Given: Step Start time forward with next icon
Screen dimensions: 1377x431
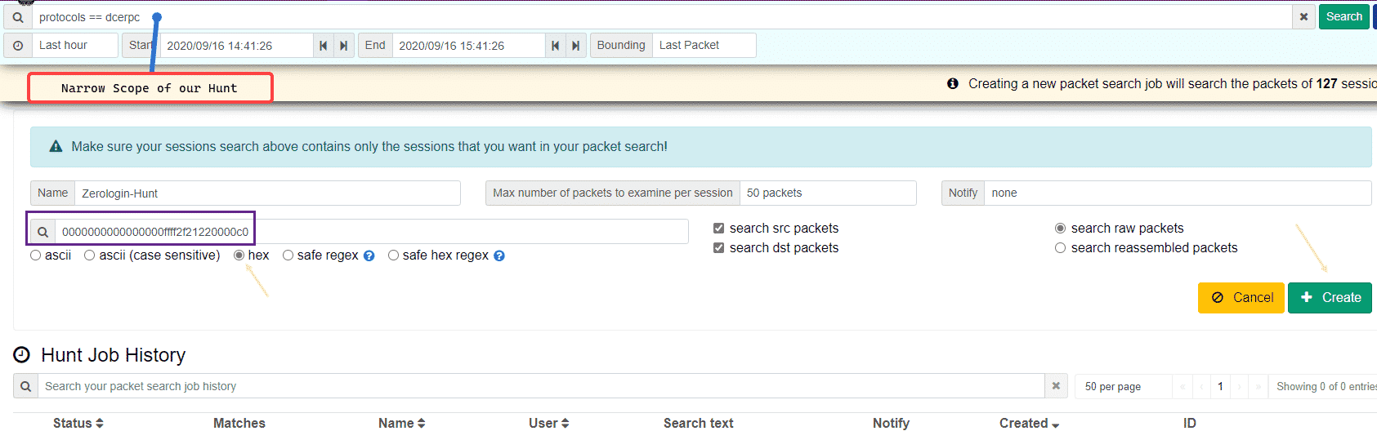Looking at the screenshot, I should (344, 46).
